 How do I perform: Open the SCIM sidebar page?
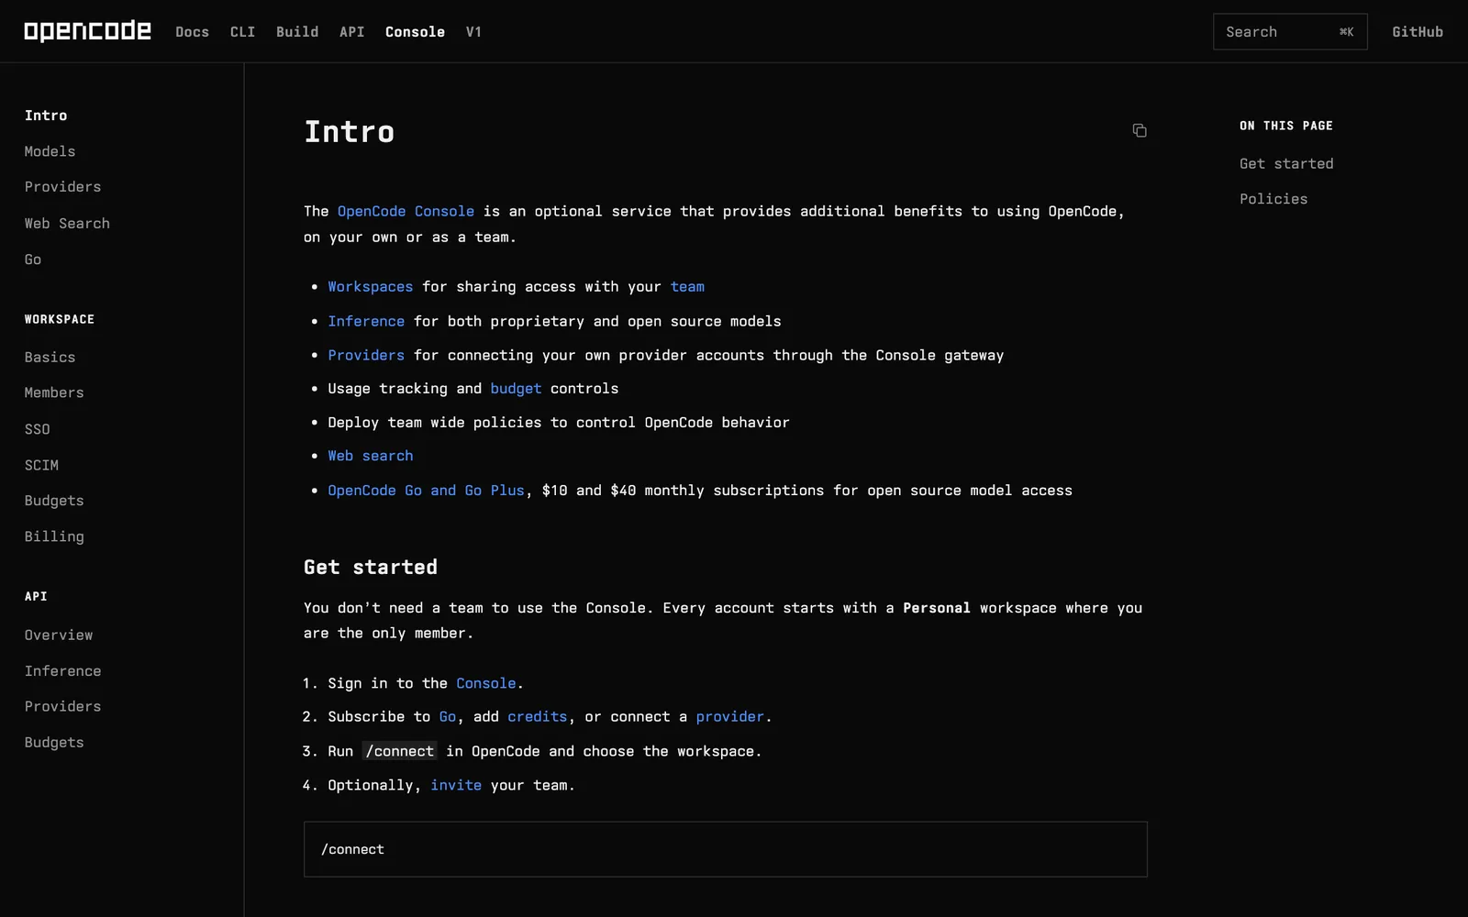click(x=41, y=465)
